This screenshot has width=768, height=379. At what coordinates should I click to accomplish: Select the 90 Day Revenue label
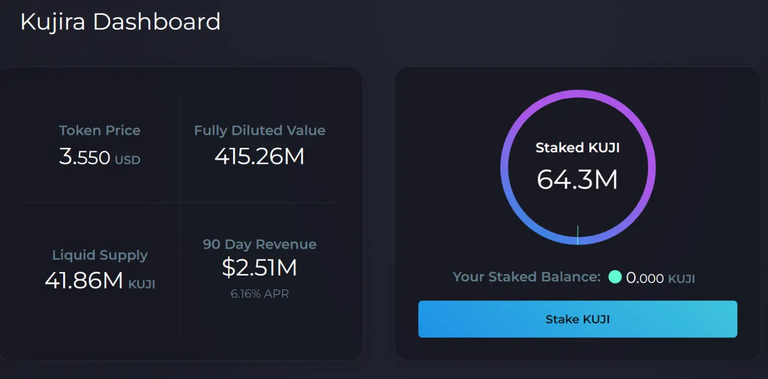tap(259, 244)
